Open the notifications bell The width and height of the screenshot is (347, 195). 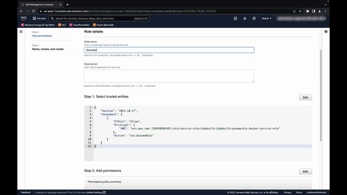click(245, 18)
